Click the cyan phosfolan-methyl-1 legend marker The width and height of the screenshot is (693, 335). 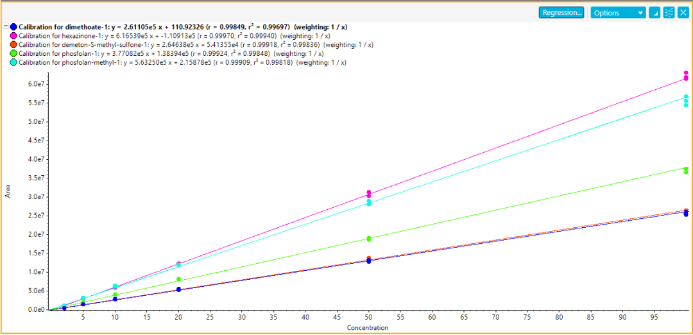pos(13,63)
